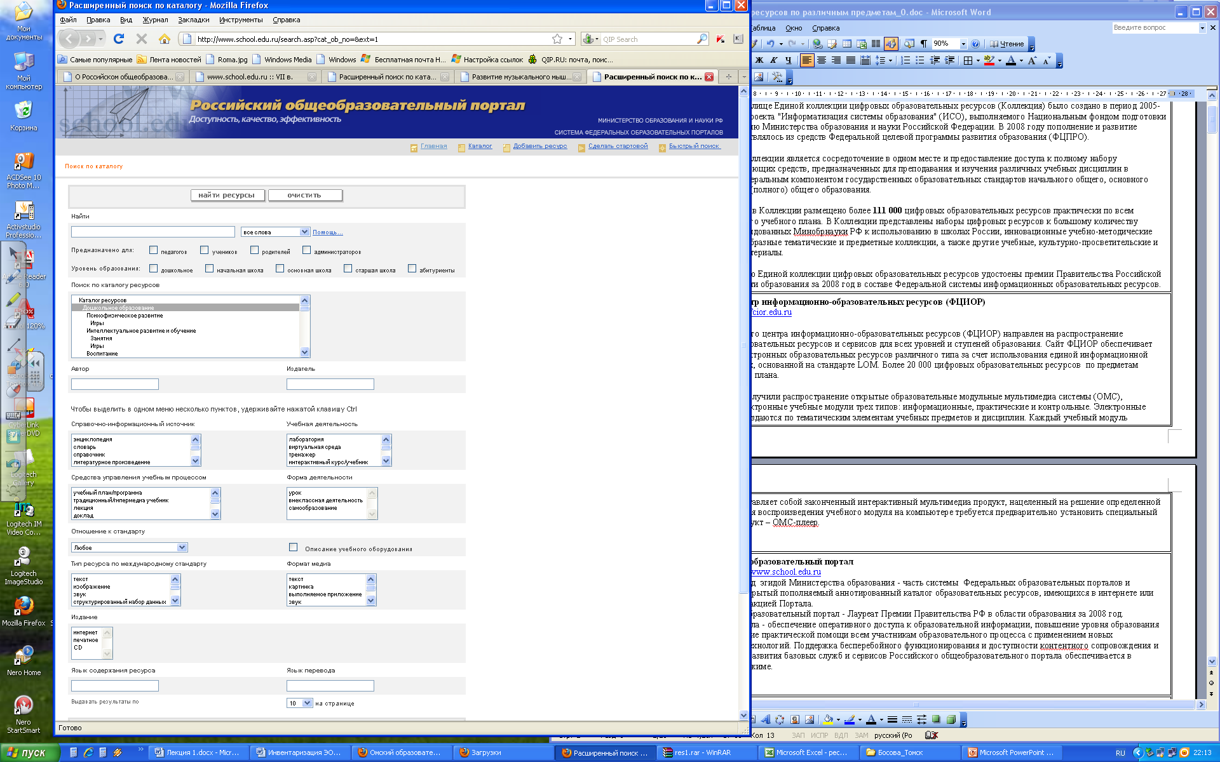Open Word 'Окно' menu

pos(794,28)
